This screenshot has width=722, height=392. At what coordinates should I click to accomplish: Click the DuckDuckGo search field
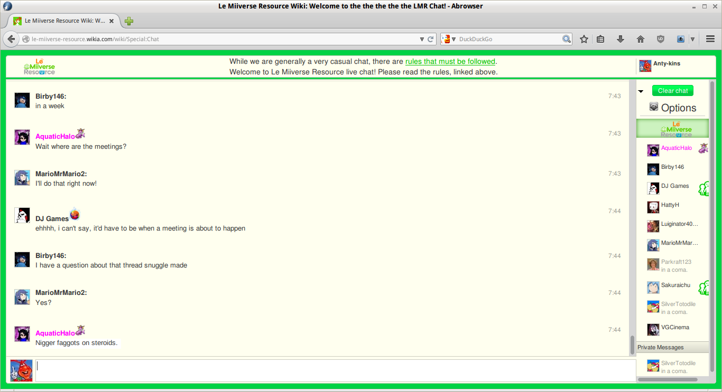point(510,39)
